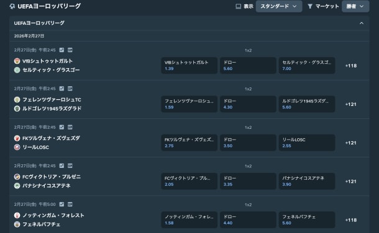Click ルドゴレツ1945ラズグラド team crest
Image resolution: width=379 pixels, height=233 pixels.
click(x=17, y=108)
